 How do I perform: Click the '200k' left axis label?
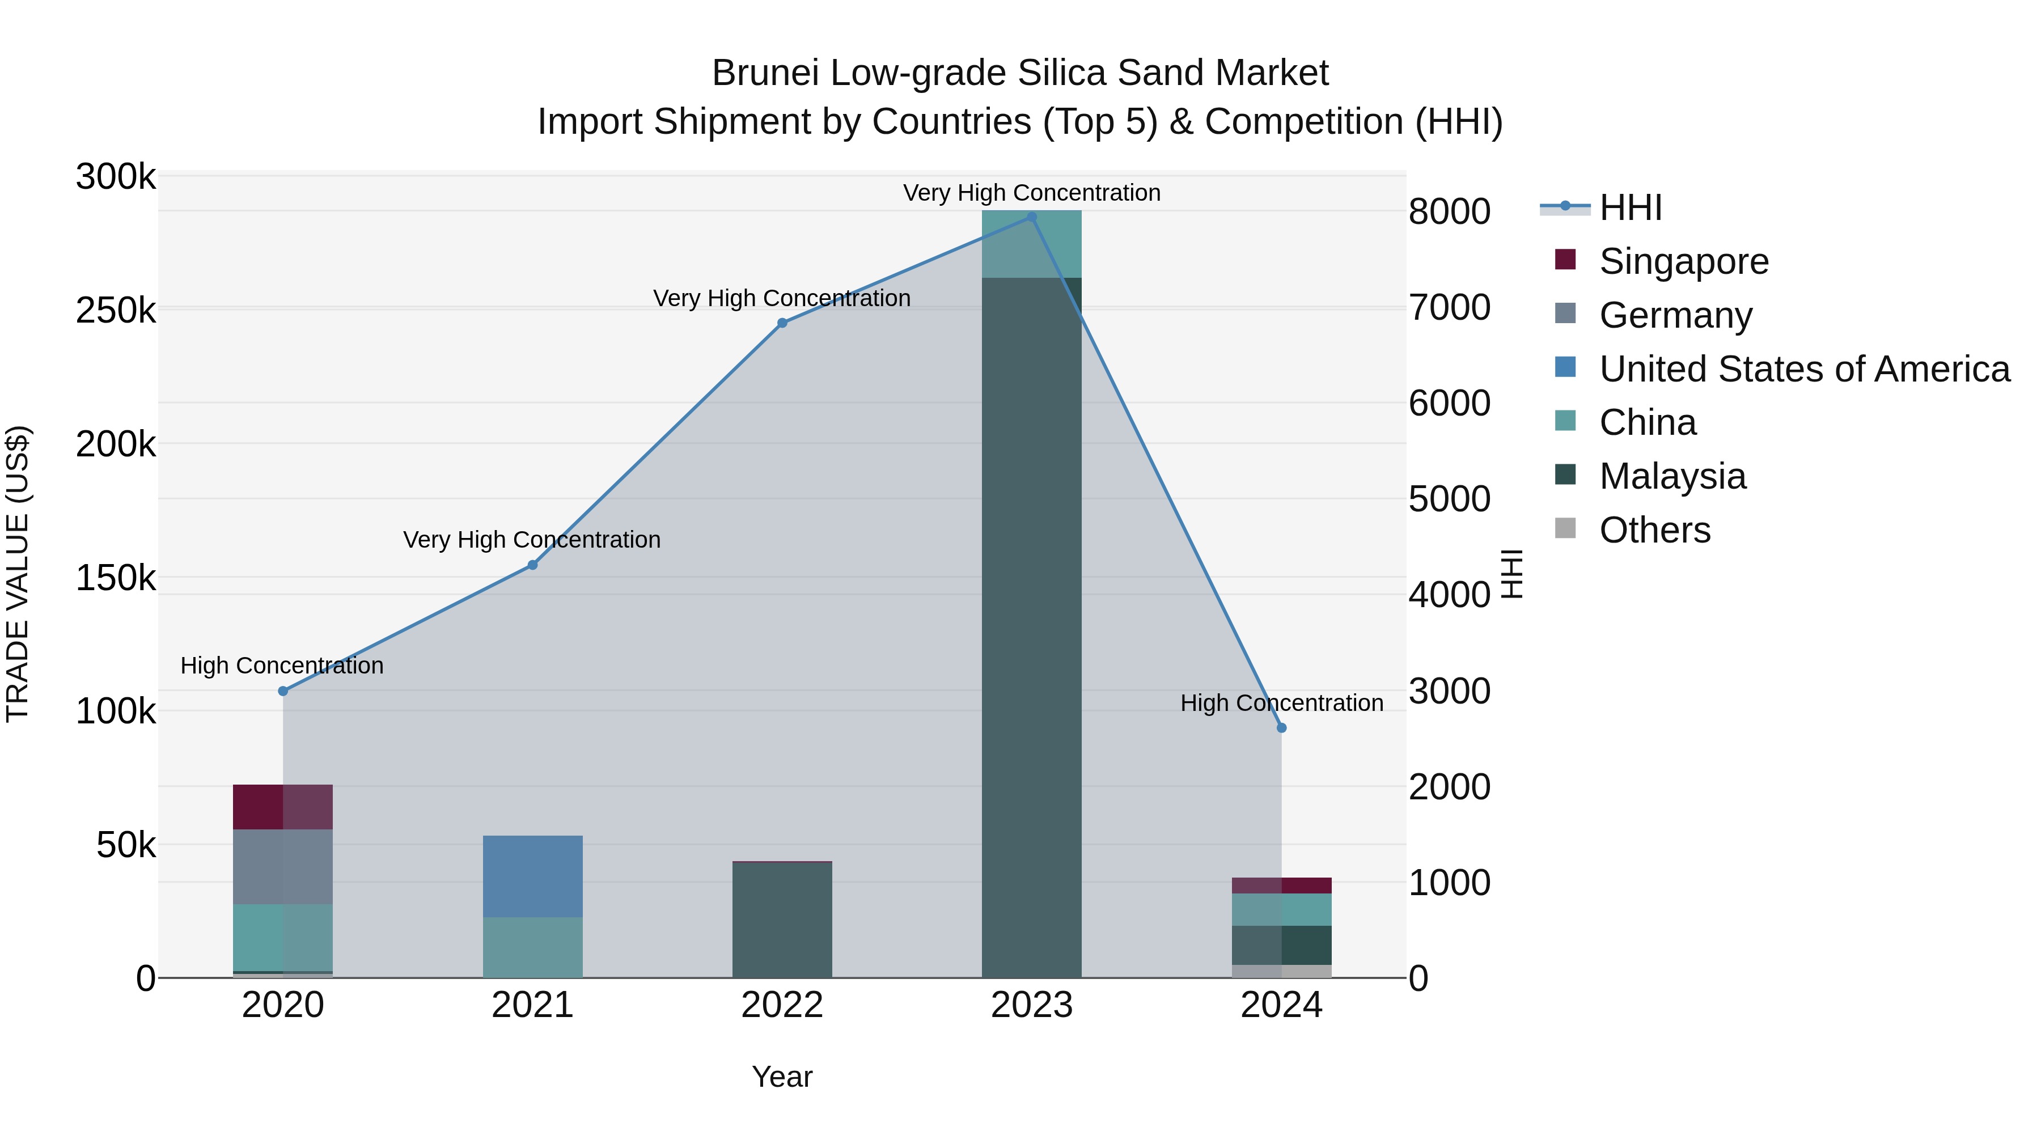coord(116,444)
